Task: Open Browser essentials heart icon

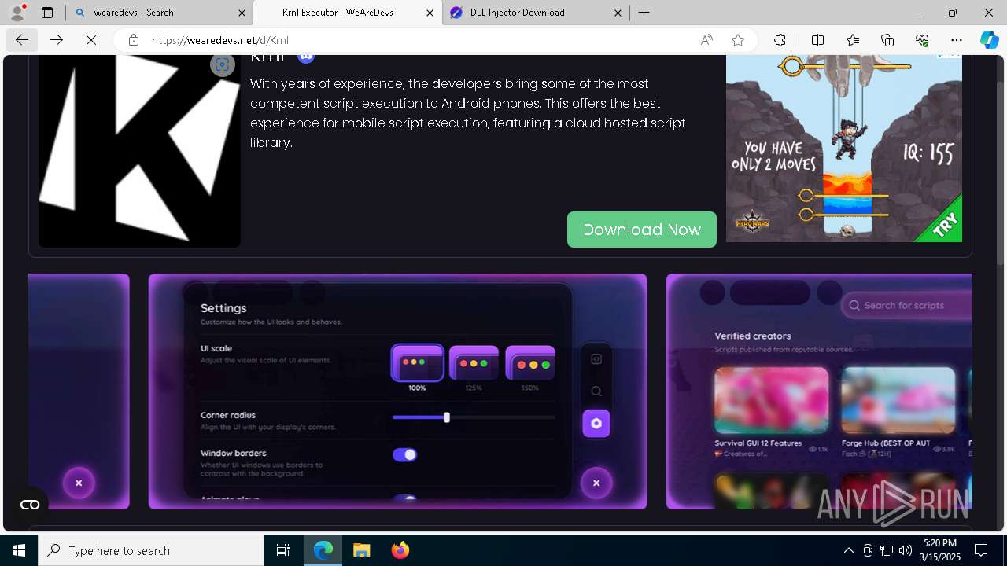Action: (922, 40)
